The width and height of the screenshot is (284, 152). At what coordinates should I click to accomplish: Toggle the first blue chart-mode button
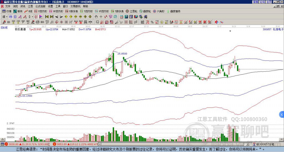pyautogui.click(x=11, y=17)
